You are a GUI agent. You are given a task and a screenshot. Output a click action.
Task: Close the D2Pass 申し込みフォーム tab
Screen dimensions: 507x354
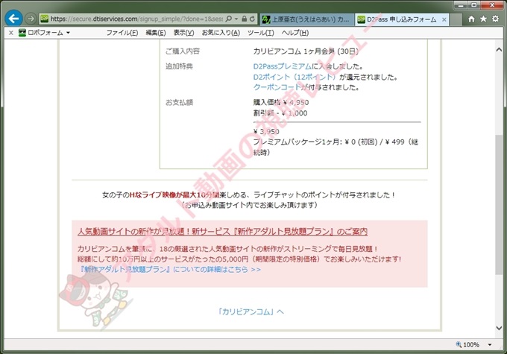pos(444,19)
